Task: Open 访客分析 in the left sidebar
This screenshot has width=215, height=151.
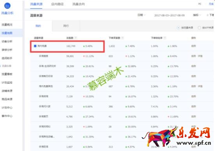Action: click(x=7, y=41)
